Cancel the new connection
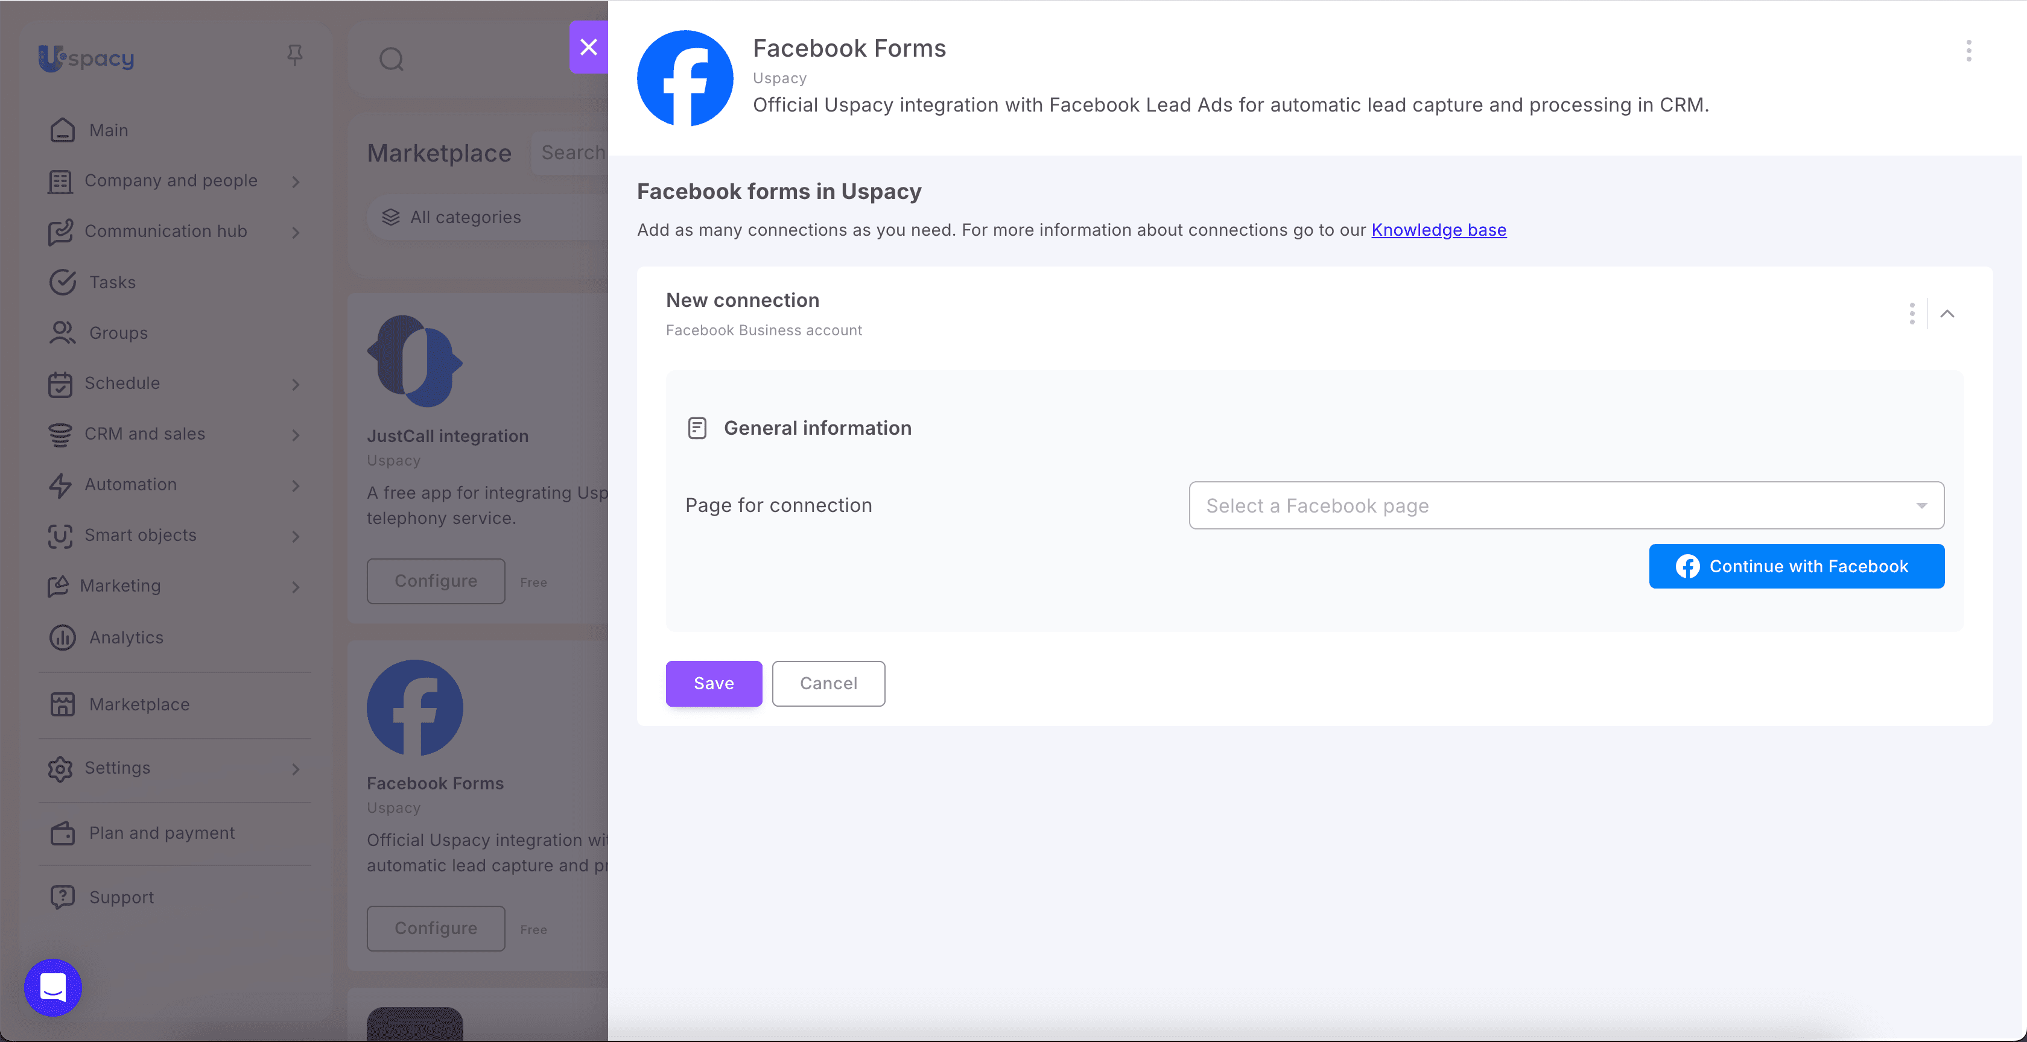Screen dimensions: 2027x1042 [x=828, y=683]
